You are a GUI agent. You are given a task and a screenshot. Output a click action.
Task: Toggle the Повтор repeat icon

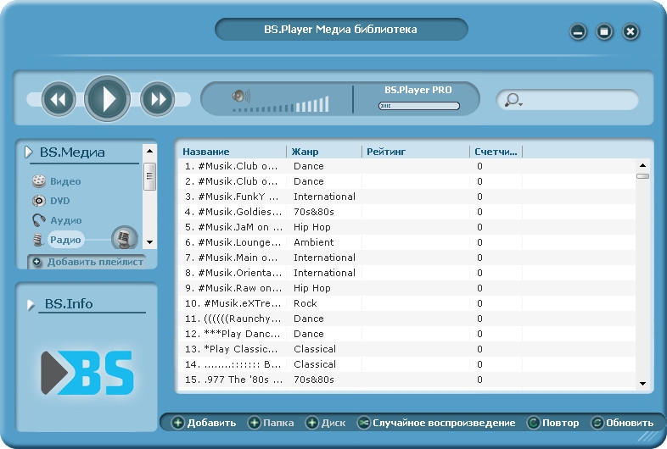[533, 423]
